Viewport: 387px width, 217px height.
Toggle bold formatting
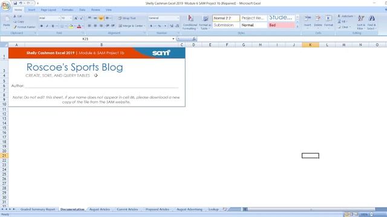click(42, 26)
